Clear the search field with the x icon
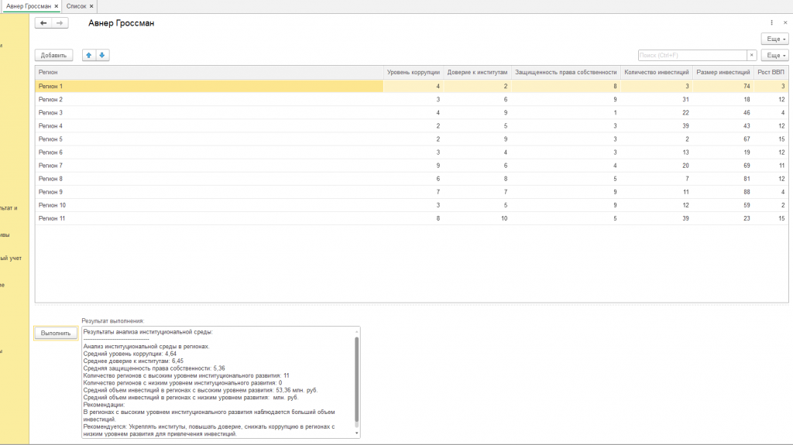 click(751, 55)
